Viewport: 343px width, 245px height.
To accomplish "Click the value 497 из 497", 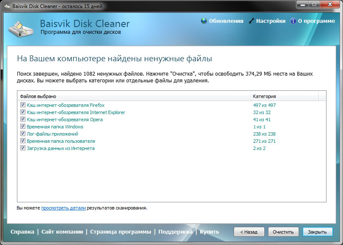I will (x=264, y=105).
